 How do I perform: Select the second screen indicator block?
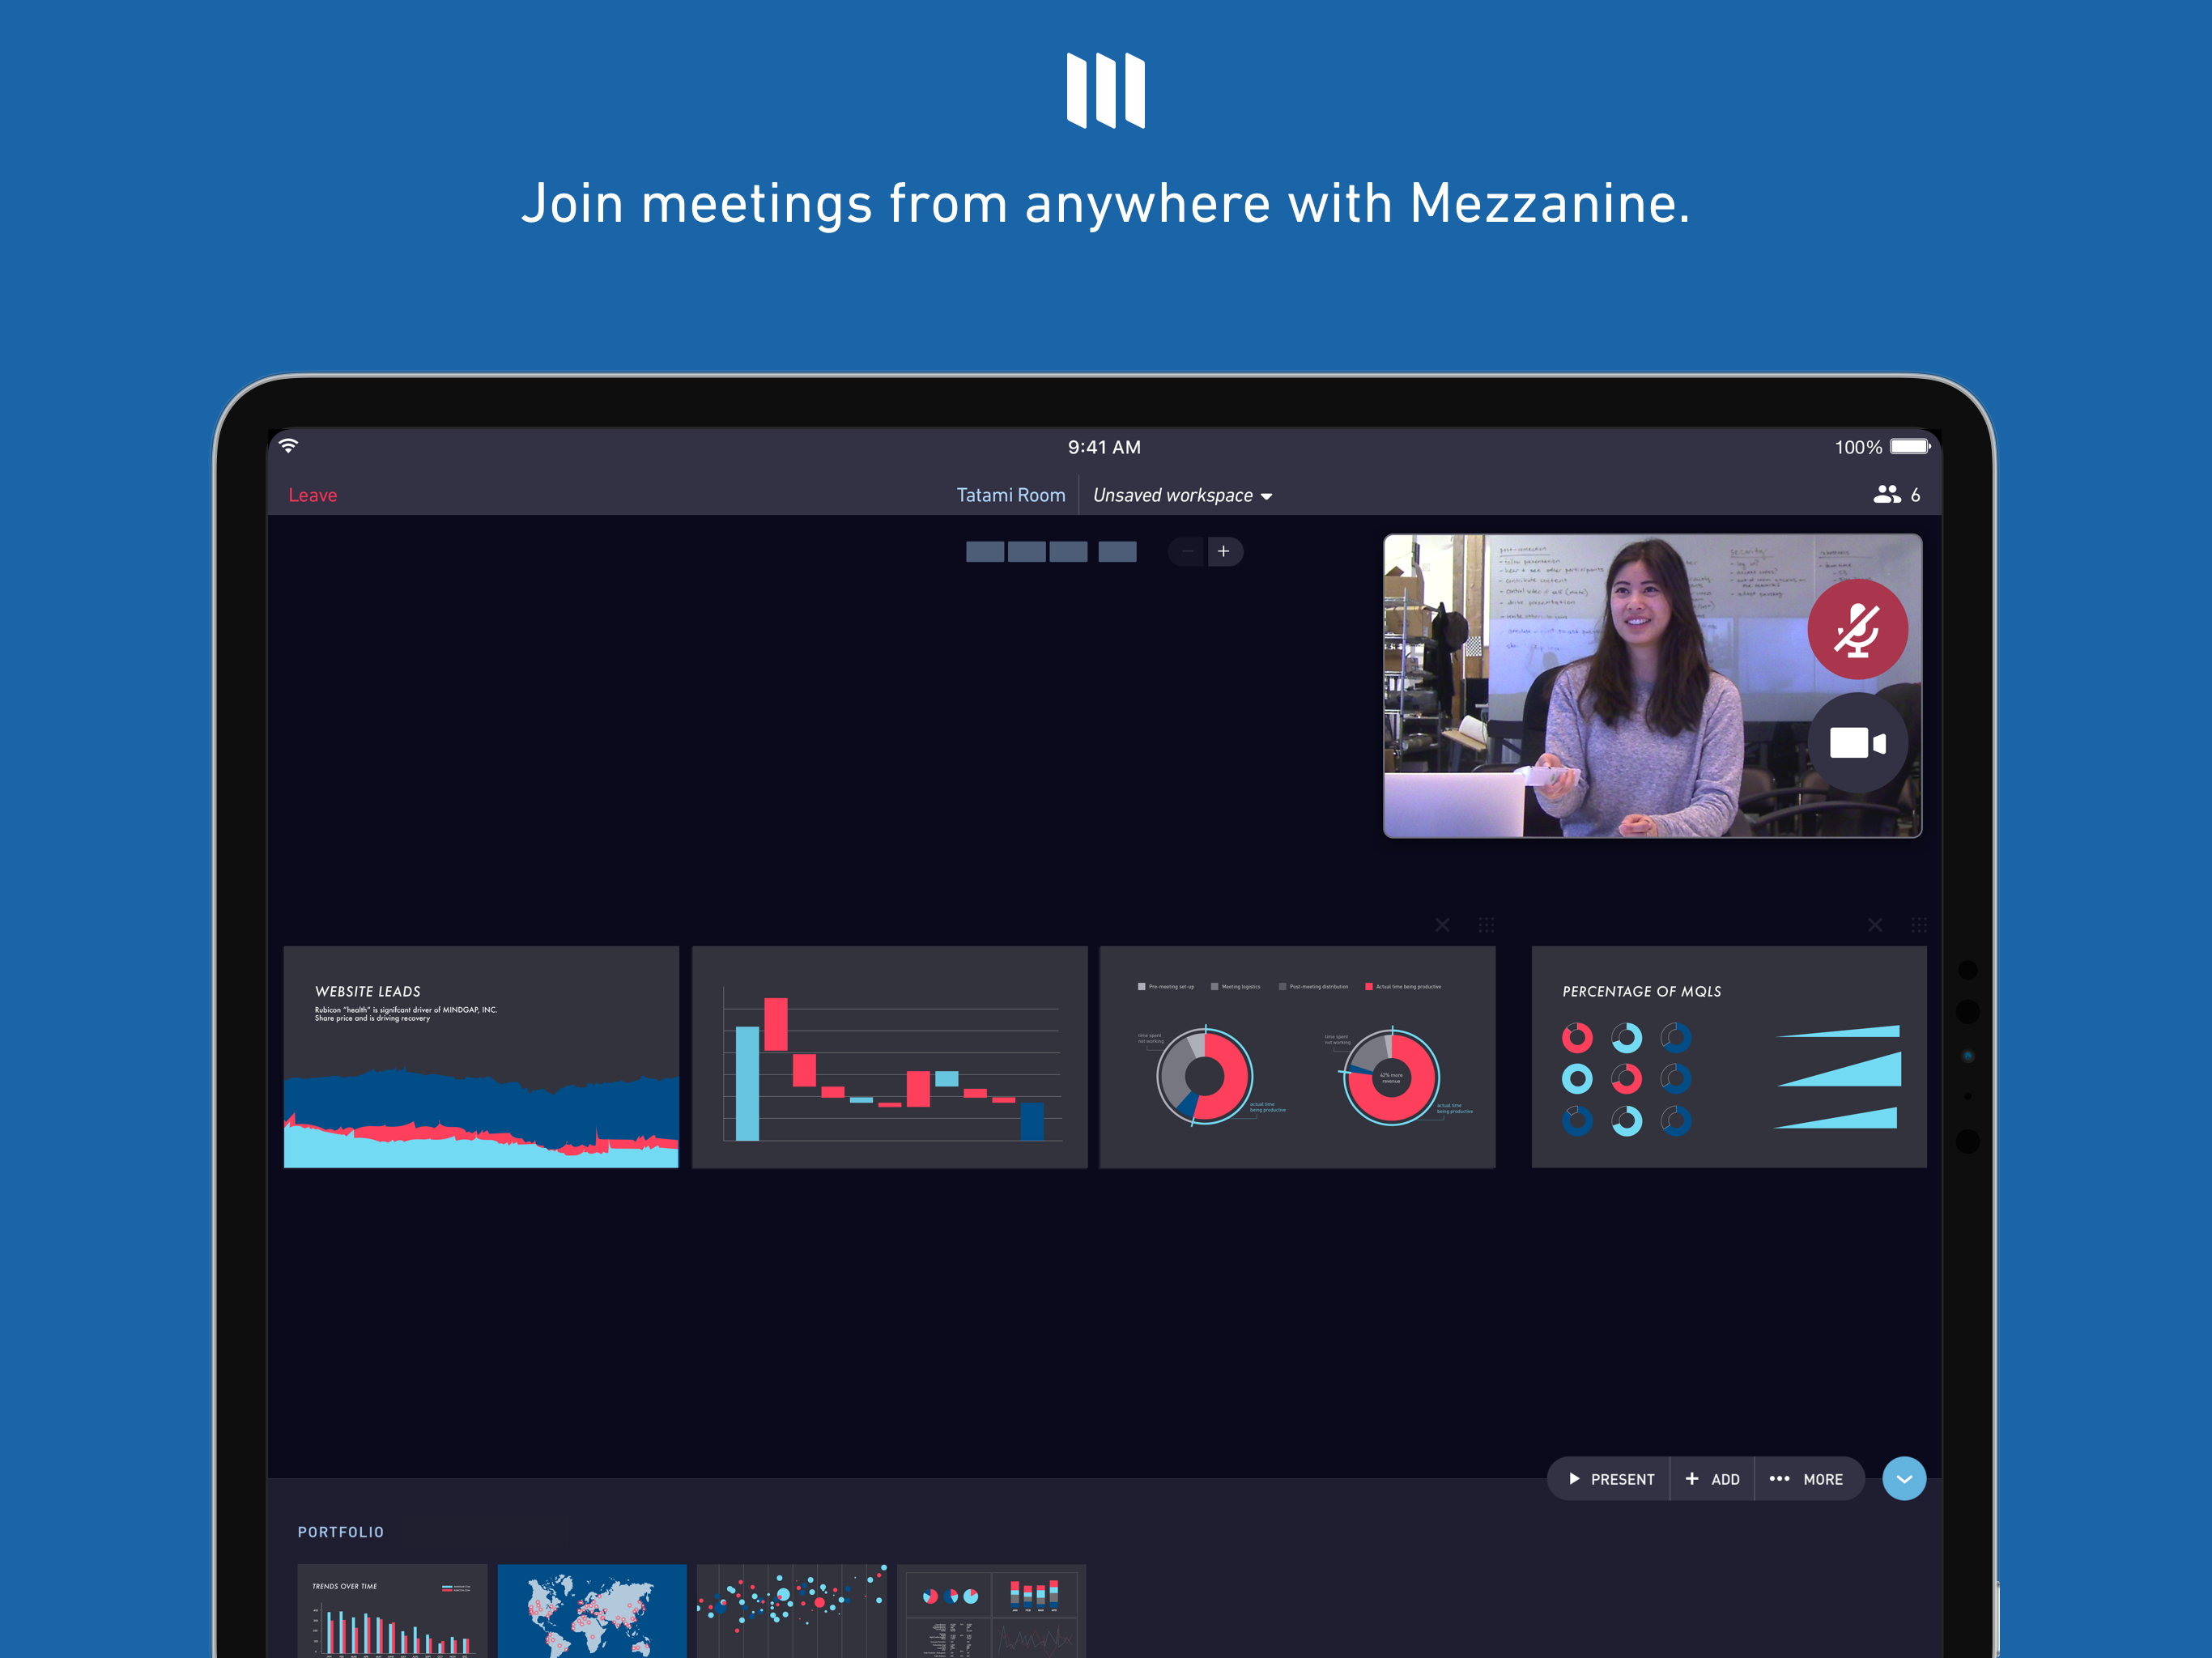click(1026, 551)
